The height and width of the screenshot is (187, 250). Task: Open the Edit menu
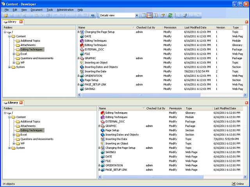(x=15, y=10)
